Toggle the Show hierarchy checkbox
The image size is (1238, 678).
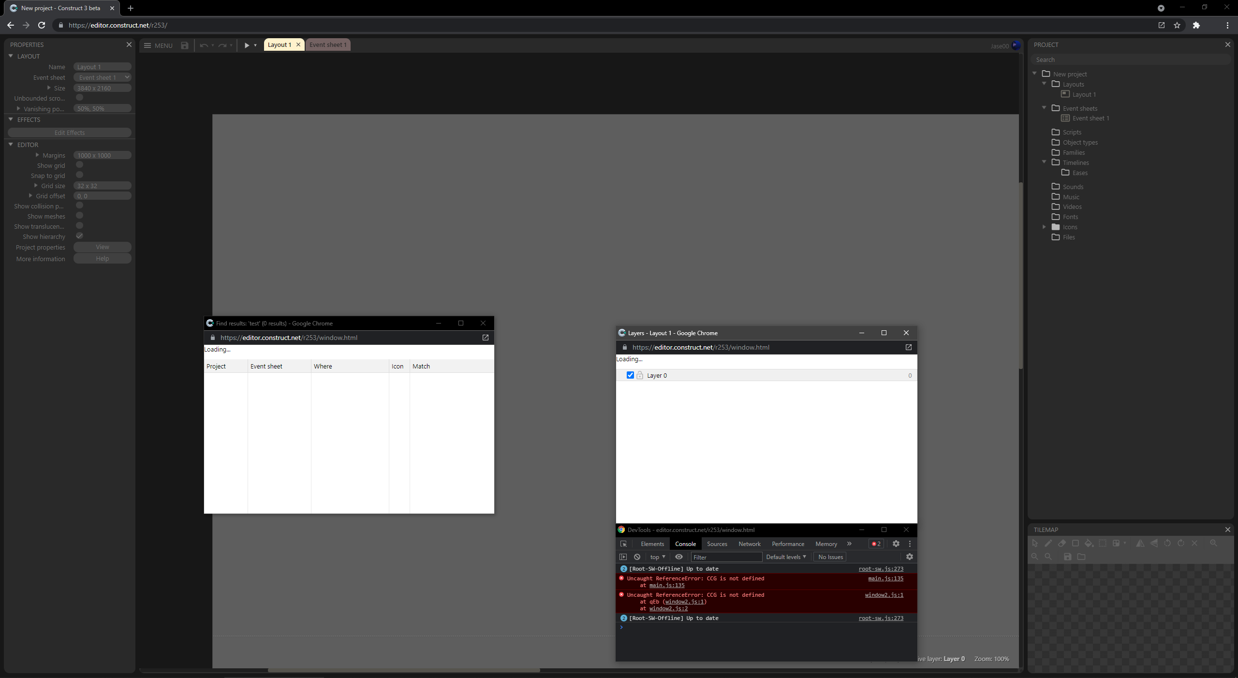point(80,236)
